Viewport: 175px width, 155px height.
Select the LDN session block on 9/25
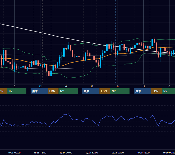156,91
